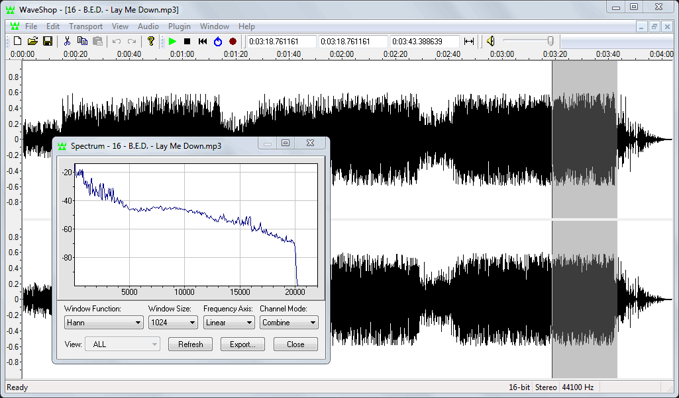The width and height of the screenshot is (679, 398).
Task: Adjust the volume slider handle
Action: click(550, 41)
